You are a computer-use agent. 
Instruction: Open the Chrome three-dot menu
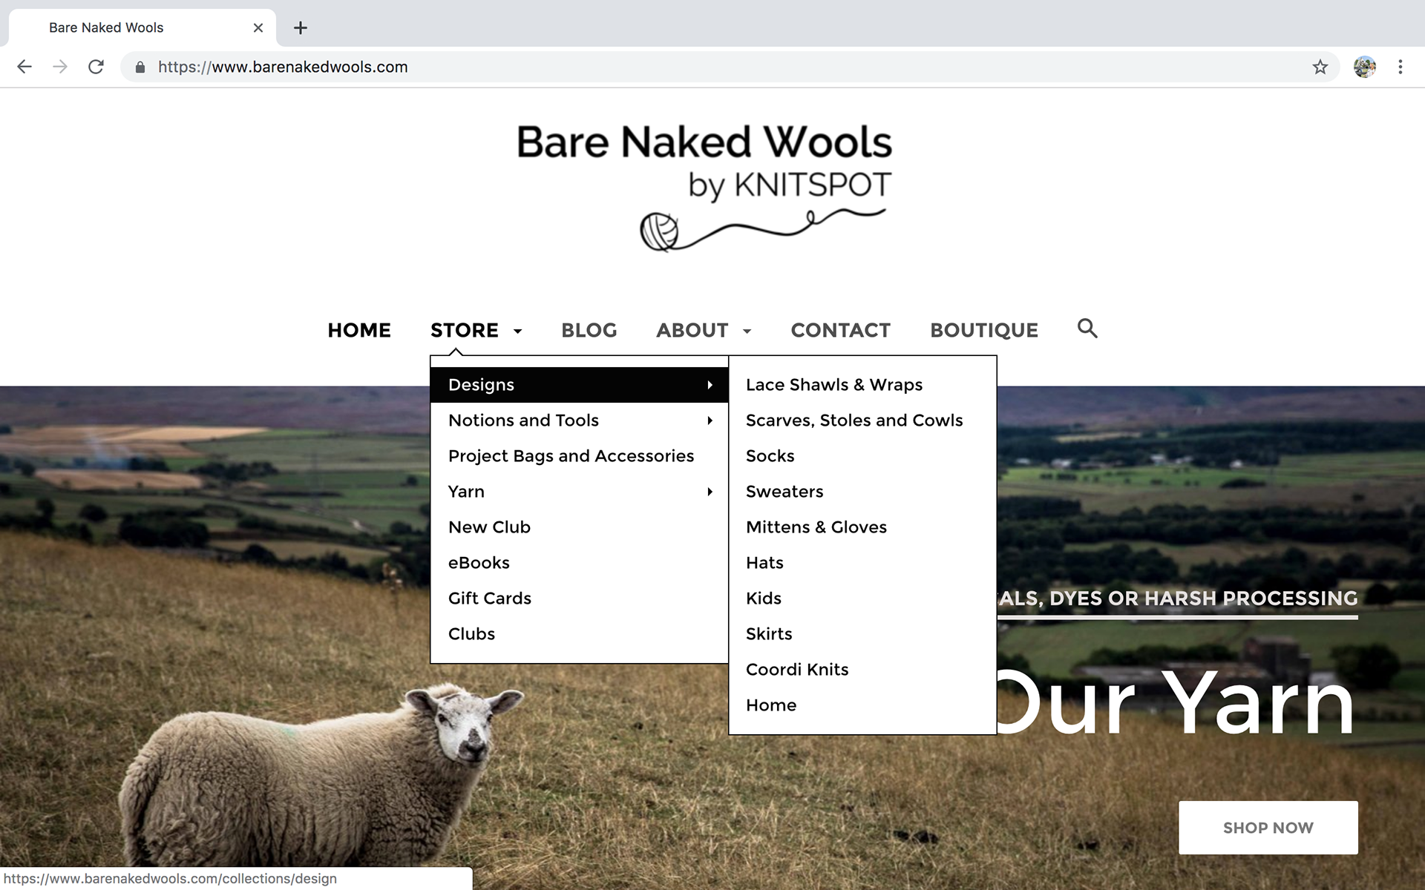pyautogui.click(x=1400, y=67)
